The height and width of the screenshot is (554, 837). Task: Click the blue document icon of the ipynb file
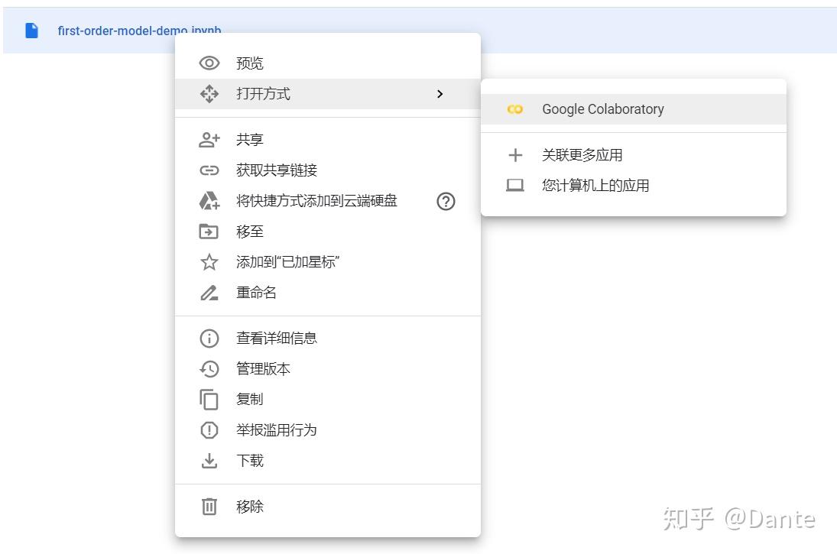coord(30,30)
